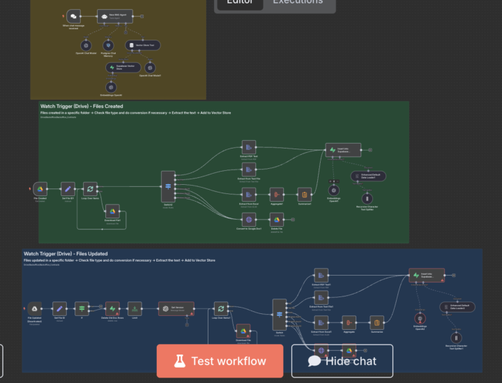
Task: Select the Delete File node in green section
Action: click(x=276, y=219)
